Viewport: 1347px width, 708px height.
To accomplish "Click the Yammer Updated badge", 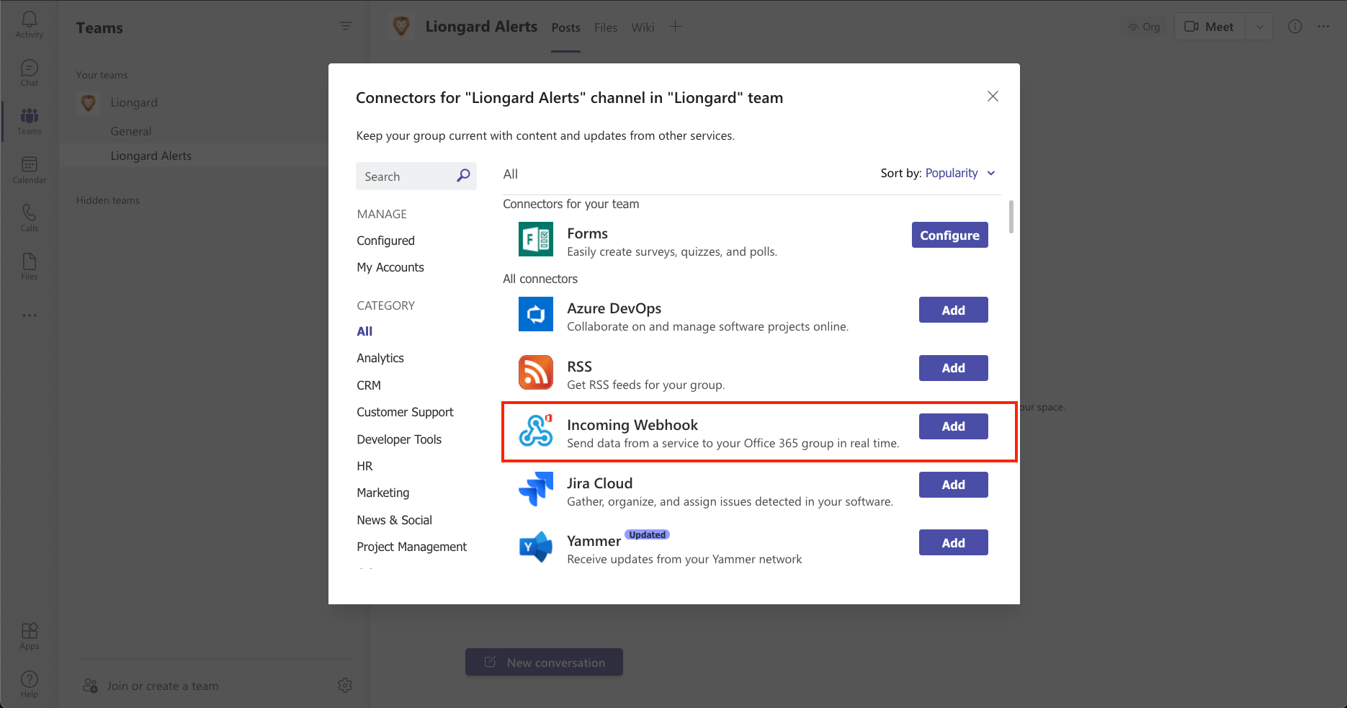I will 647,534.
